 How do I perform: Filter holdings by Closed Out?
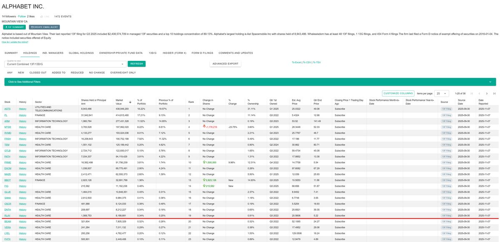(x=38, y=72)
